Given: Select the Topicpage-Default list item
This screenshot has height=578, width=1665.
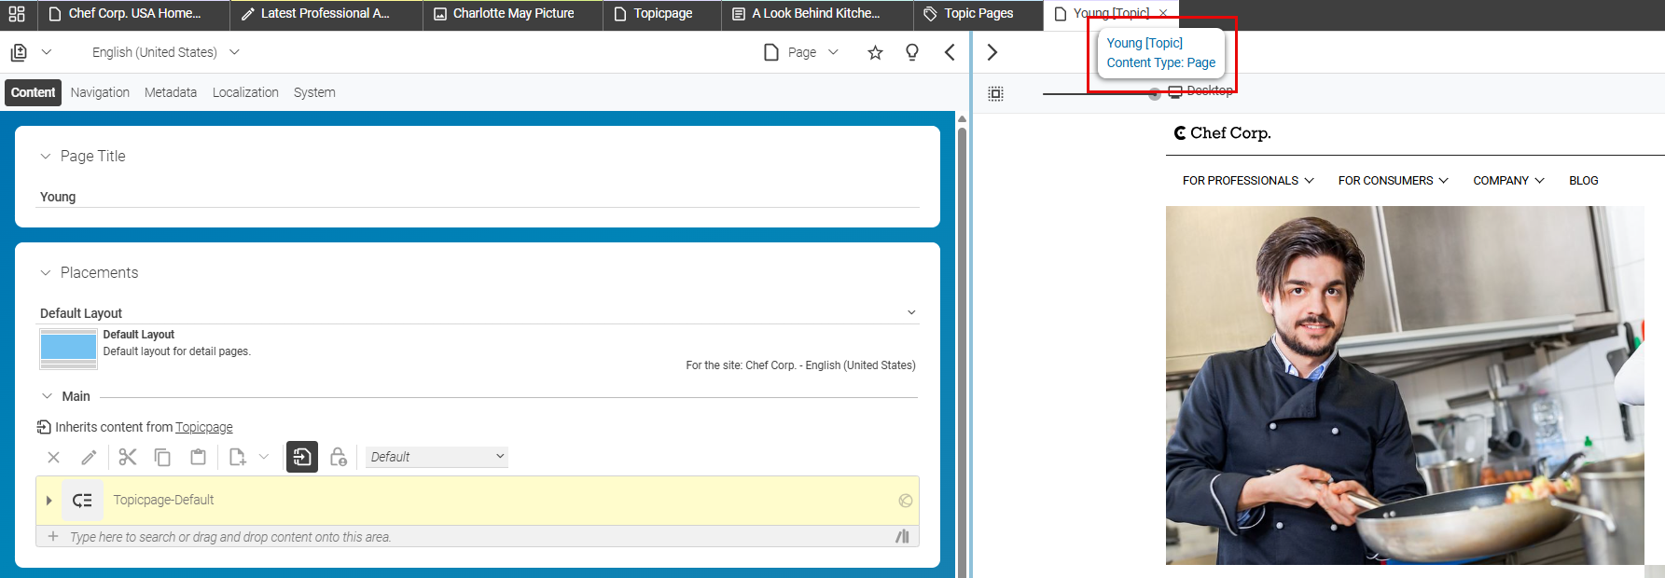Looking at the screenshot, I should pos(478,501).
